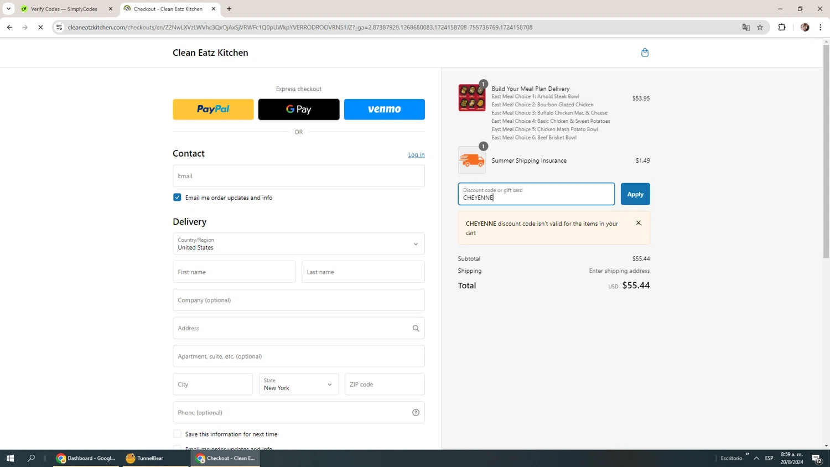Pay with the PayPal express button
The width and height of the screenshot is (830, 467).
click(x=213, y=109)
